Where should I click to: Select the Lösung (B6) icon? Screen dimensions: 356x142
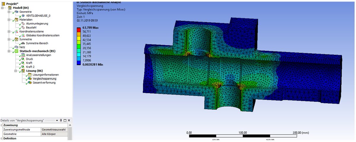23,71
